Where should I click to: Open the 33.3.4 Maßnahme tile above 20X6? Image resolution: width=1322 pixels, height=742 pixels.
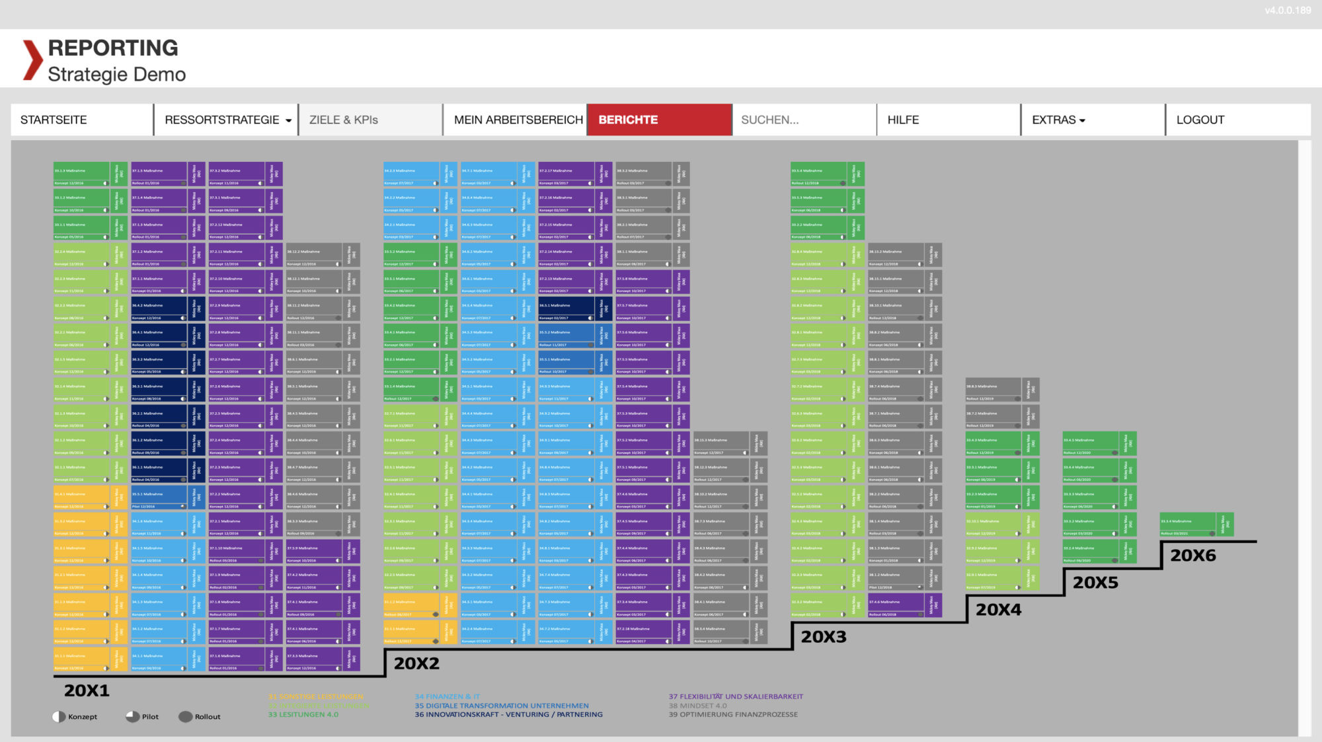point(1196,525)
